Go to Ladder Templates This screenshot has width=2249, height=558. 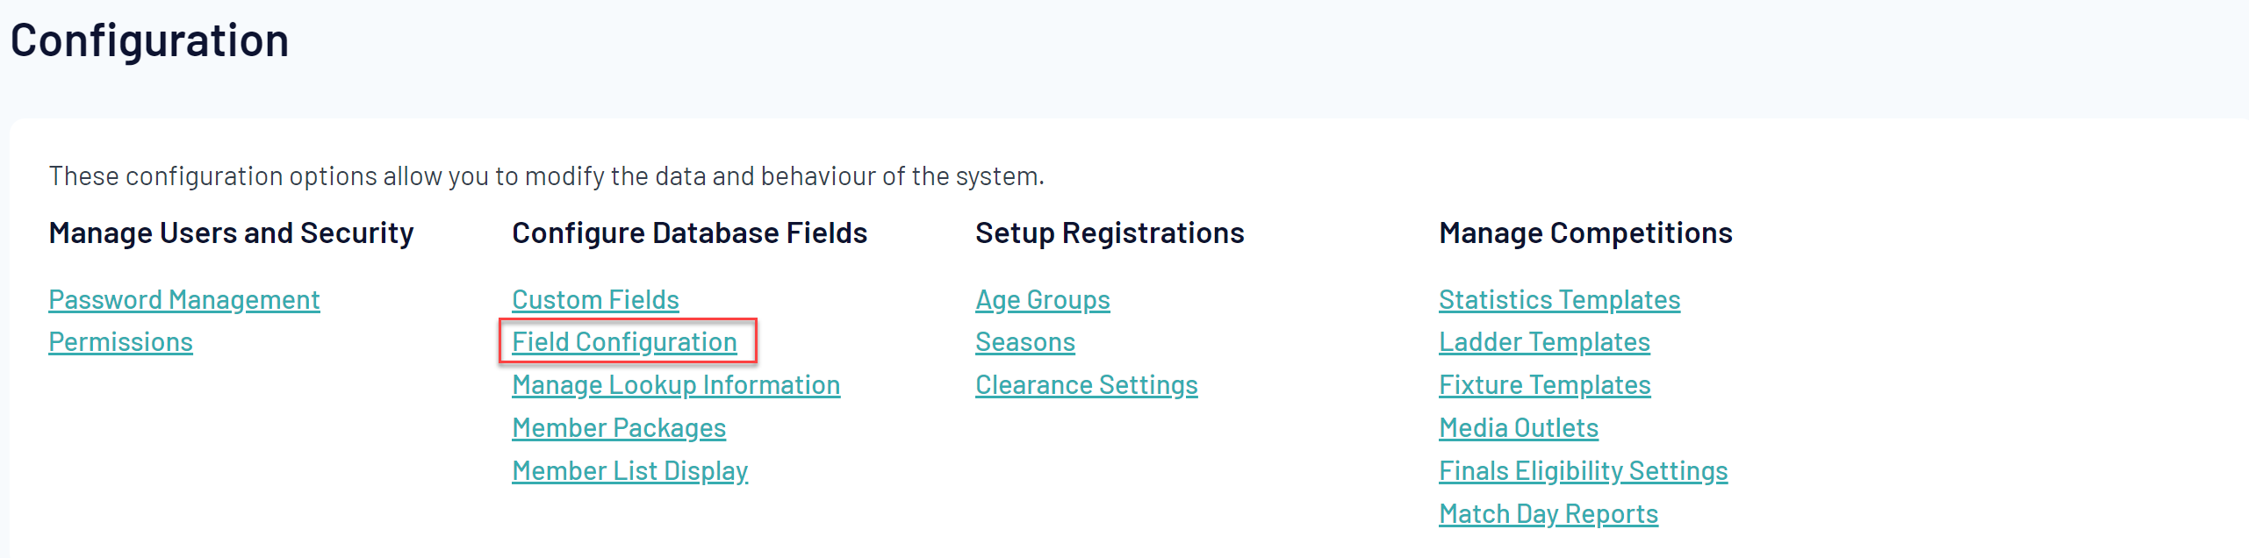[x=1544, y=342]
